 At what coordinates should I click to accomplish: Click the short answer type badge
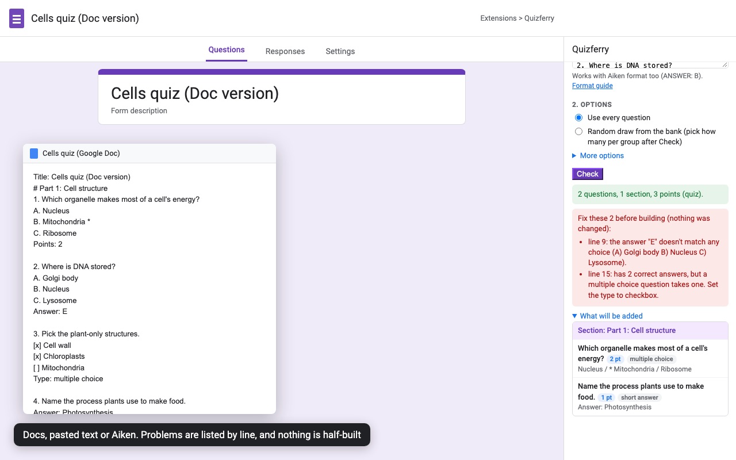tap(639, 397)
